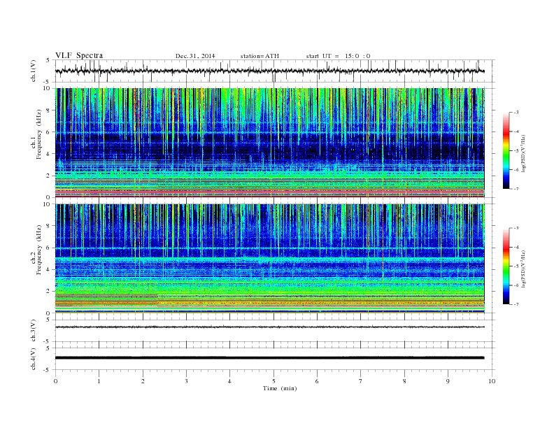Click the ch.4(V) axis label

pos(34,359)
